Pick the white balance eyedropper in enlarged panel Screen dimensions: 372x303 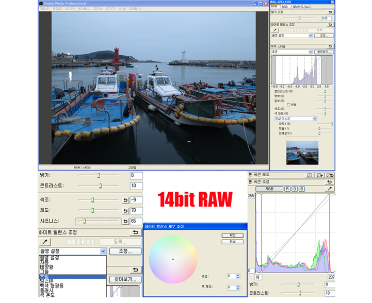click(x=45, y=242)
